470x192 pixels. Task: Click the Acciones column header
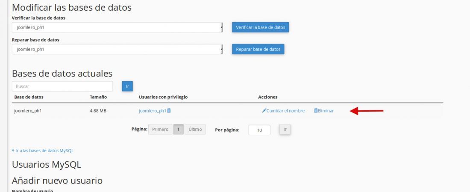pyautogui.click(x=267, y=97)
